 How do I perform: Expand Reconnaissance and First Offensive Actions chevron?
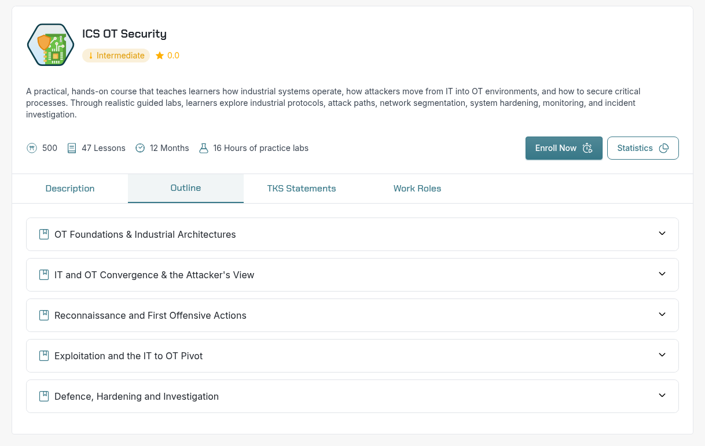[x=662, y=315]
